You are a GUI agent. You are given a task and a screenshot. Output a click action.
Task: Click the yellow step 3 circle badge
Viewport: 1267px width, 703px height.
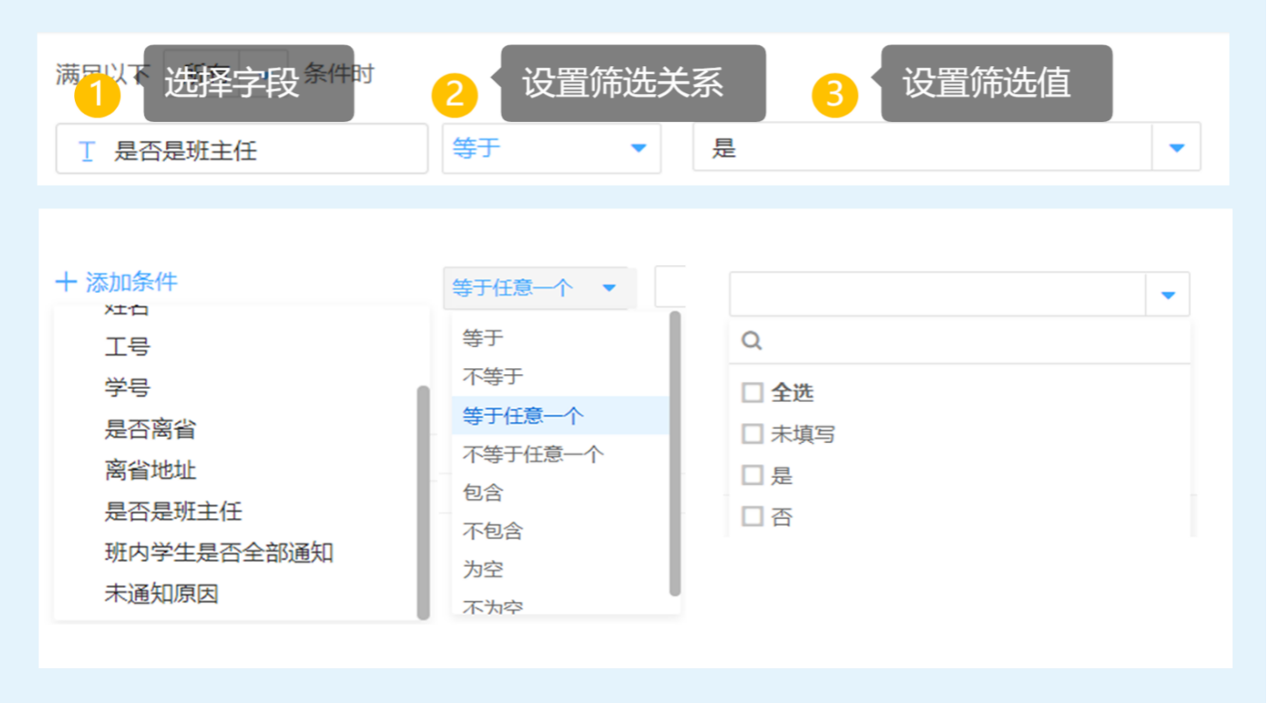(x=835, y=94)
